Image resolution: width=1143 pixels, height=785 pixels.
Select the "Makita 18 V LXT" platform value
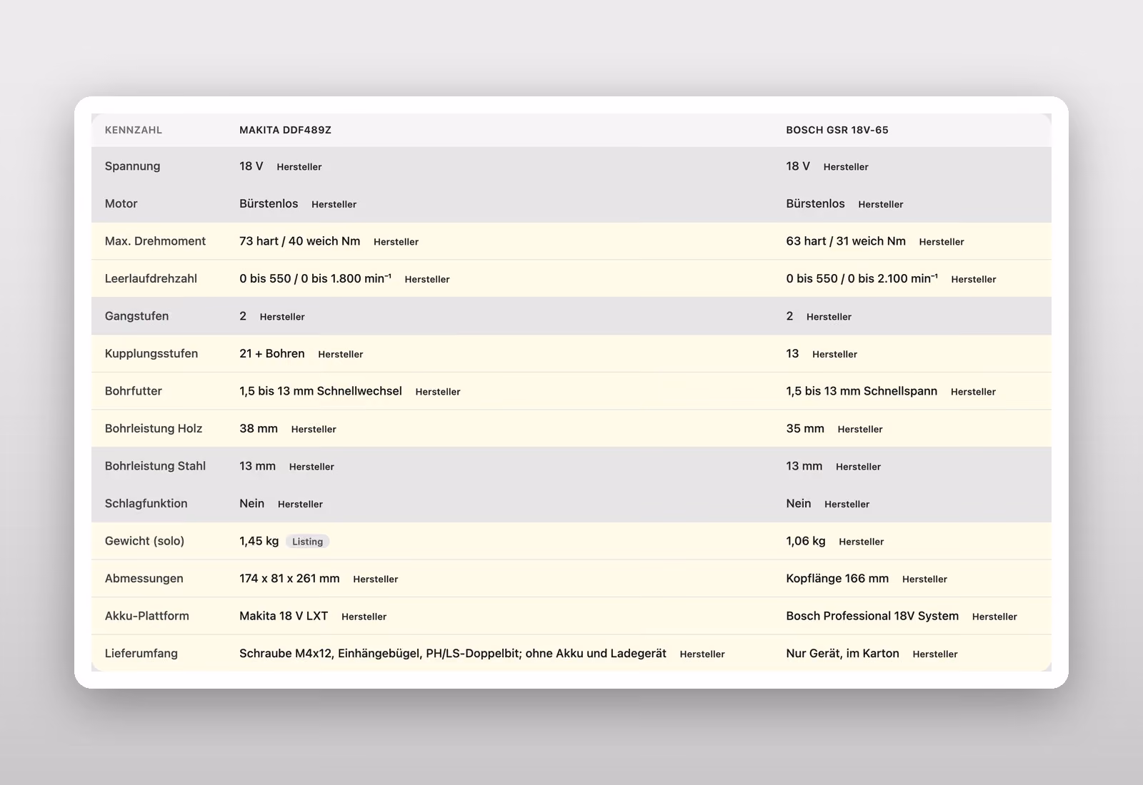(284, 616)
